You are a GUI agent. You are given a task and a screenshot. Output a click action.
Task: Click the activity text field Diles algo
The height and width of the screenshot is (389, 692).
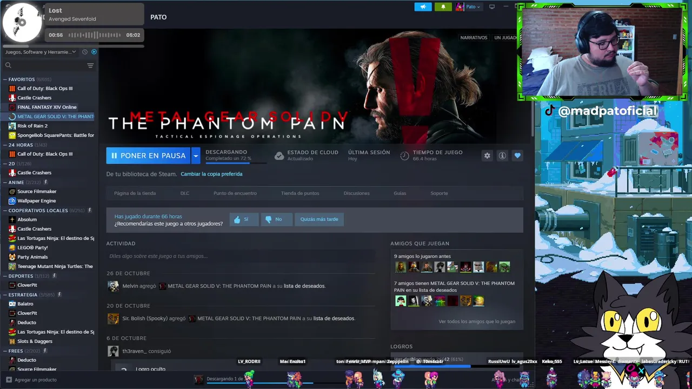(x=241, y=256)
